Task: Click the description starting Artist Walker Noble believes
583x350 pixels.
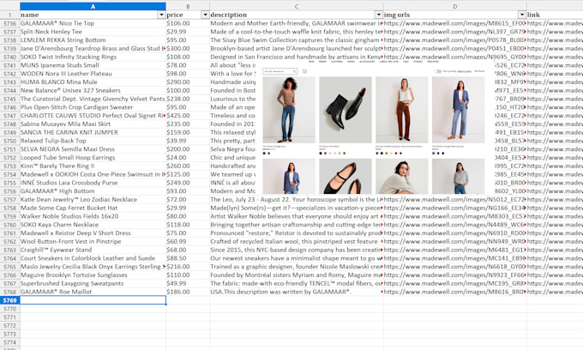Action: pyautogui.click(x=297, y=216)
